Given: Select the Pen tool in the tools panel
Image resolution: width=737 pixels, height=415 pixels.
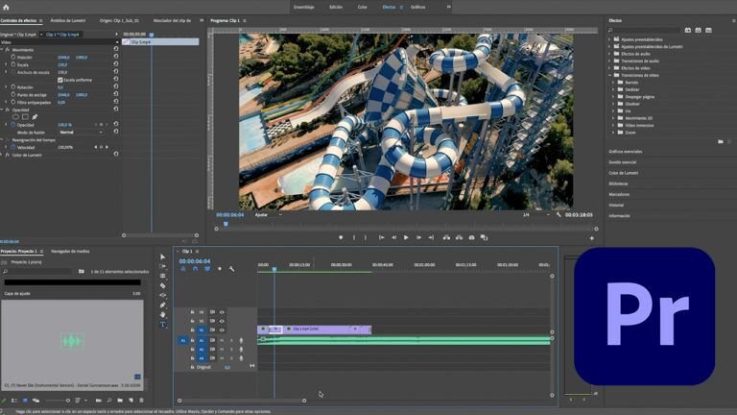Looking at the screenshot, I should [x=162, y=305].
